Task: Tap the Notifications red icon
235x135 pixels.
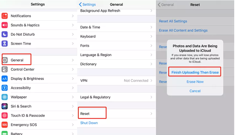Action: click(x=4, y=16)
